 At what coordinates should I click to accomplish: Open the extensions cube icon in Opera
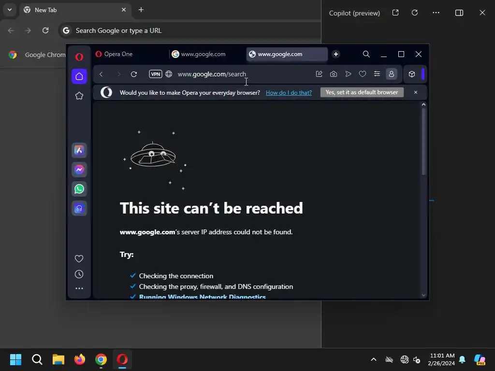click(412, 74)
